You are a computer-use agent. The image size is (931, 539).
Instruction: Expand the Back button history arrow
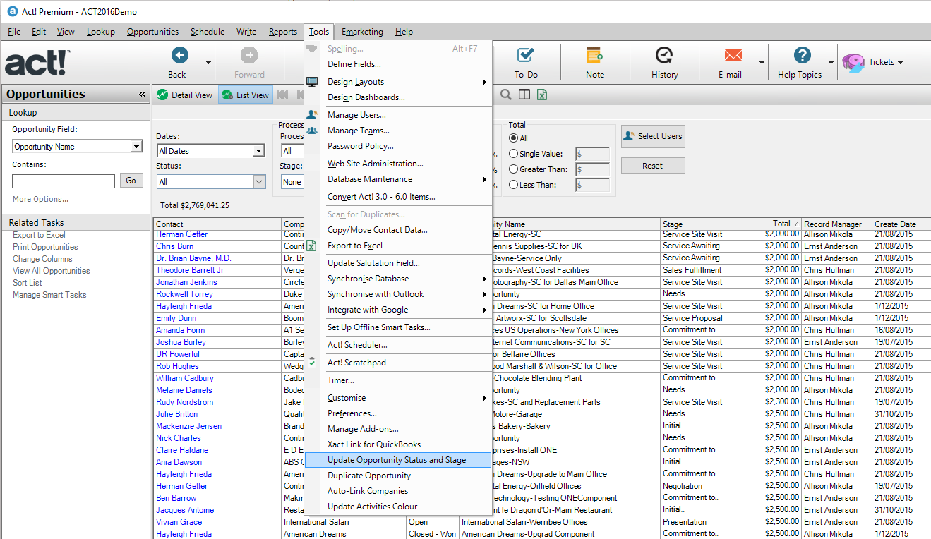pyautogui.click(x=208, y=62)
